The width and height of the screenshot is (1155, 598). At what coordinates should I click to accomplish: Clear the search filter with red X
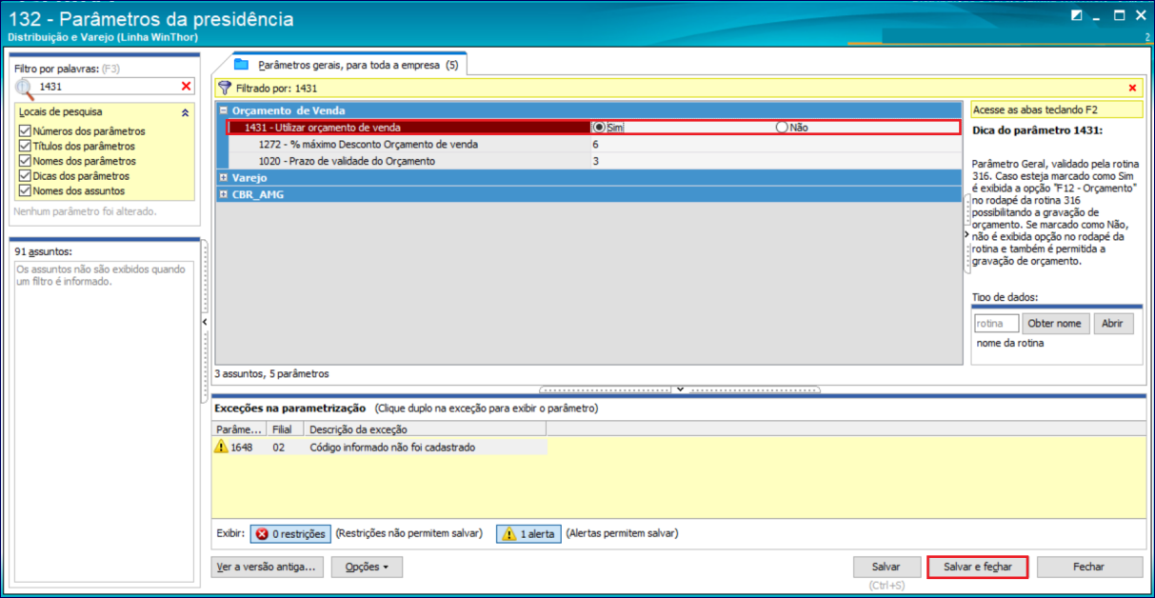pos(187,87)
